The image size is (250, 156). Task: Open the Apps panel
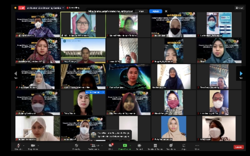click(184, 147)
